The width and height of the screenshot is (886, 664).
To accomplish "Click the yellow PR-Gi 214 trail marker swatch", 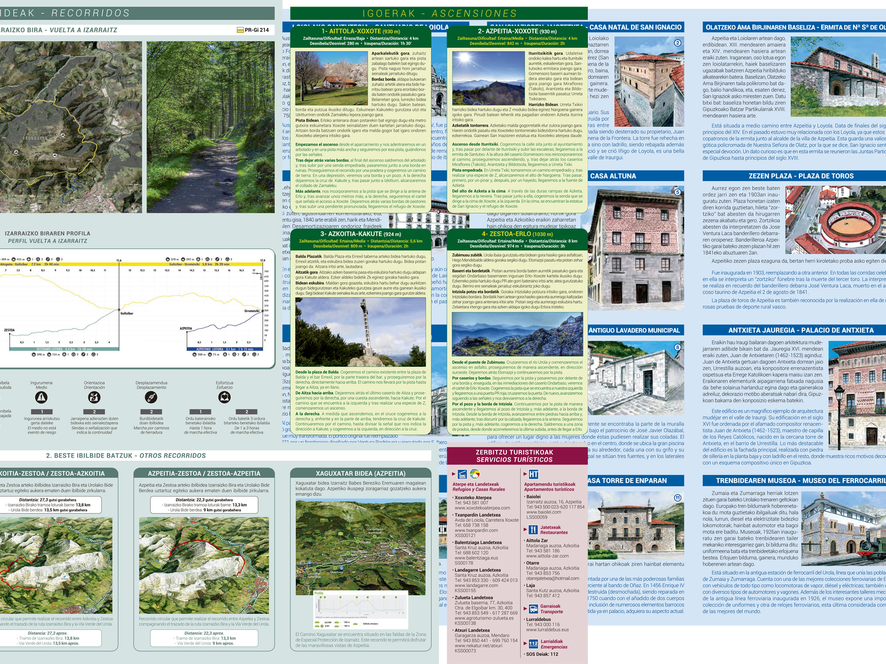I will 240,29.
